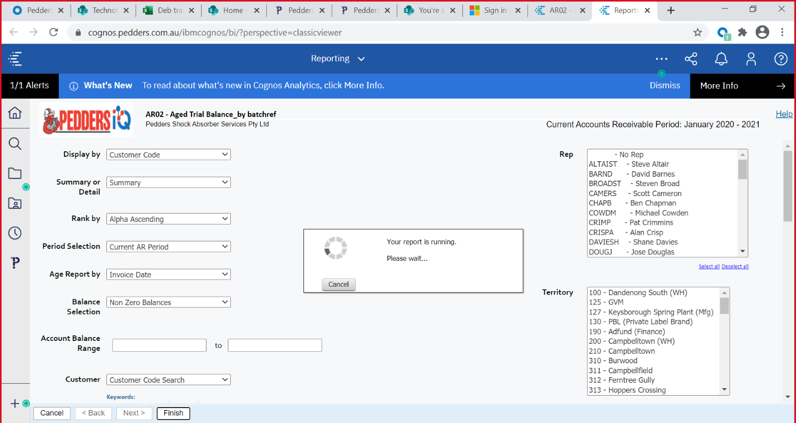The image size is (796, 423).
Task: Click the New plus icon in sidebar
Action: coord(15,404)
